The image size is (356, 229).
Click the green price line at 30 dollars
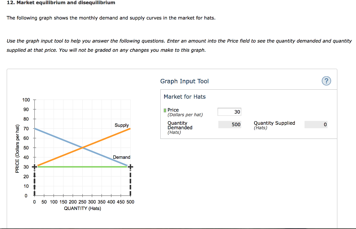[80, 167]
